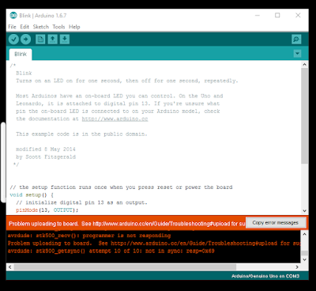Viewport: 316px width, 291px height.
Task: Open the Help menu
Action: pos(74,27)
